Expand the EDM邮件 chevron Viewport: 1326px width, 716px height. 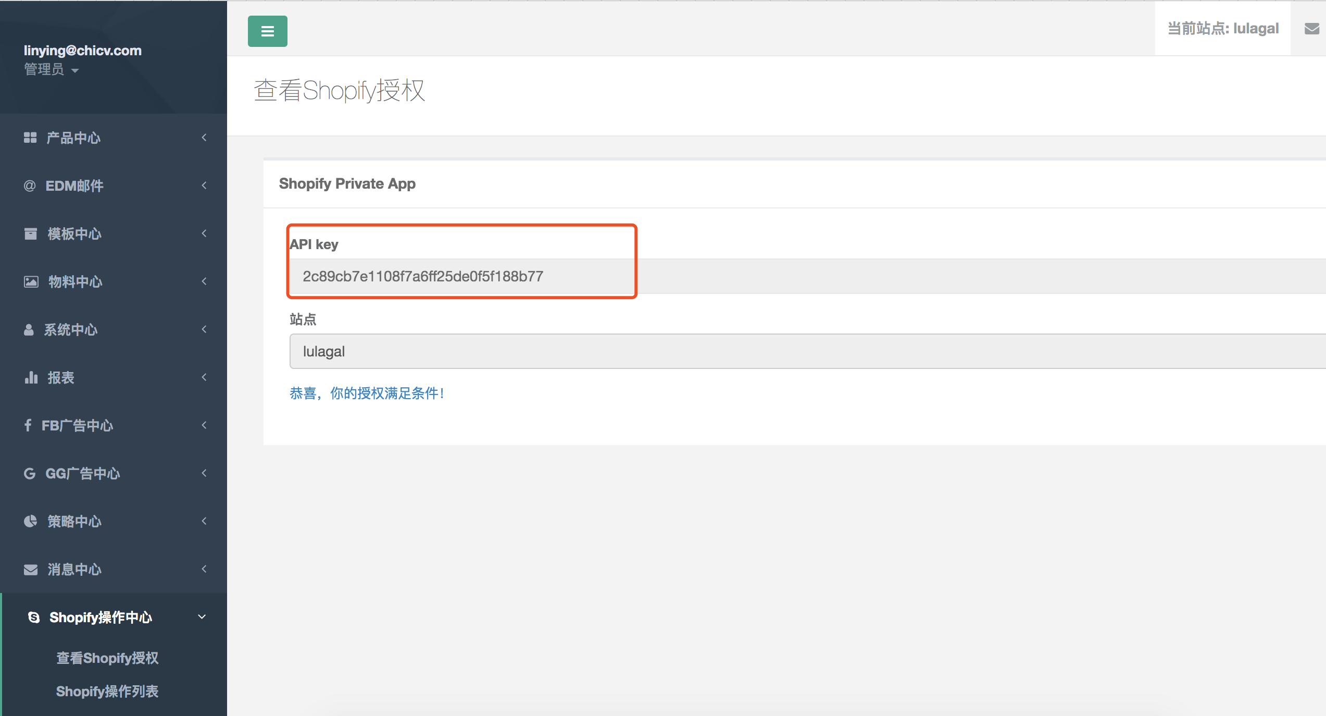[204, 186]
